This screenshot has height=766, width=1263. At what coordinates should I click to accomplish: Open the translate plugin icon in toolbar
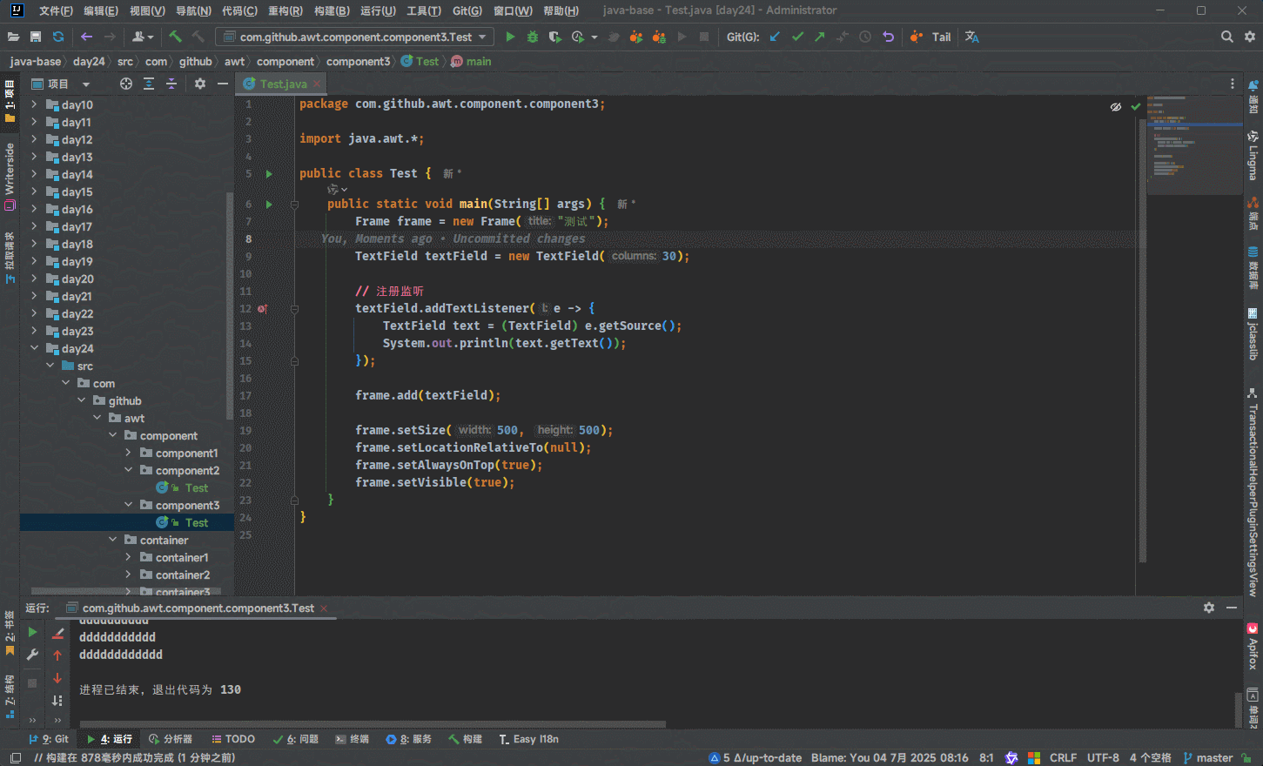click(x=972, y=37)
